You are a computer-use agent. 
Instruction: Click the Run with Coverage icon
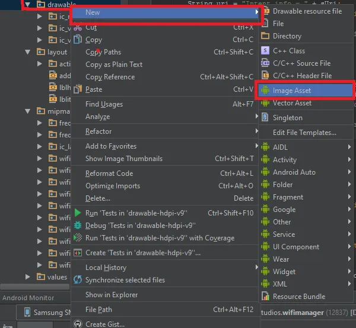coord(78,237)
